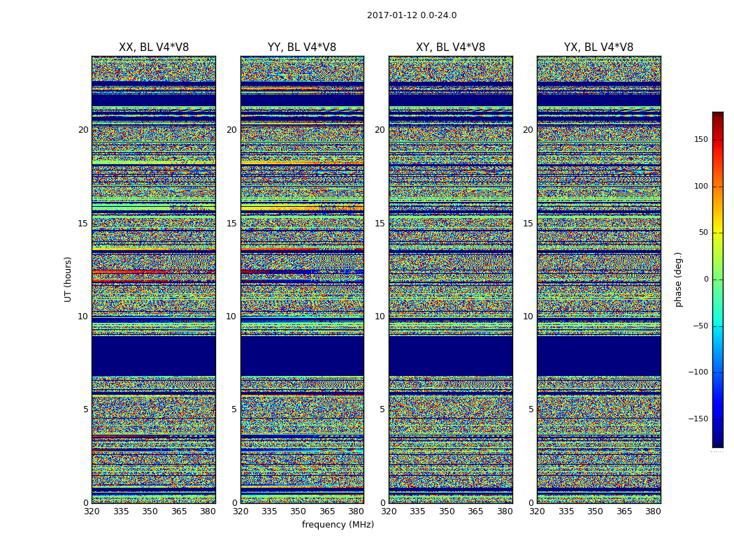The width and height of the screenshot is (734, 559).
Task: Click the '350' frequency tick under YX panel
Action: click(x=596, y=511)
